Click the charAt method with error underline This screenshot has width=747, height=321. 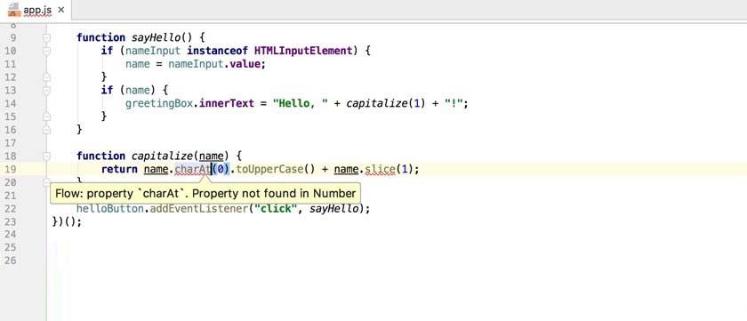(x=194, y=169)
